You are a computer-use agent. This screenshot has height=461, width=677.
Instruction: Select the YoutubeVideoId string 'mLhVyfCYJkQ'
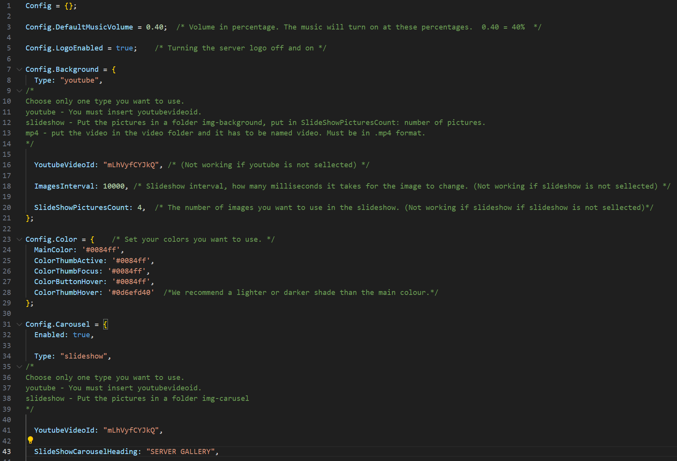[x=132, y=165]
